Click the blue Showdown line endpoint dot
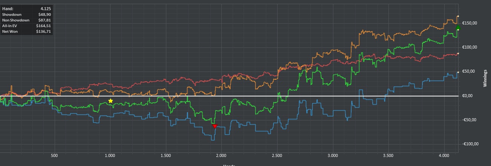The height and width of the screenshot is (166, 491). [458, 72]
